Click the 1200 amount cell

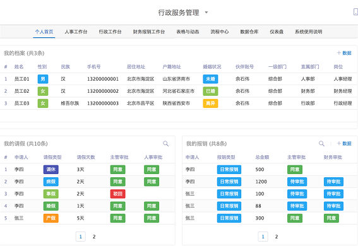click(x=261, y=182)
